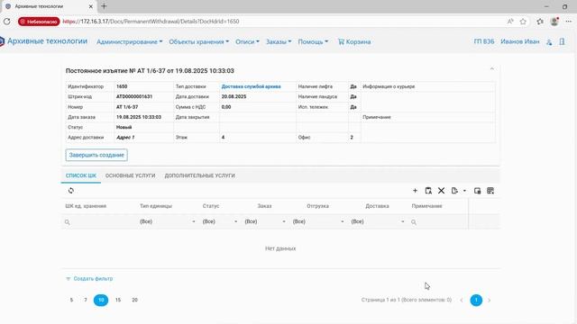Image resolution: width=577 pixels, height=324 pixels.
Task: Click the browser read aloud icon
Action: 510,22
